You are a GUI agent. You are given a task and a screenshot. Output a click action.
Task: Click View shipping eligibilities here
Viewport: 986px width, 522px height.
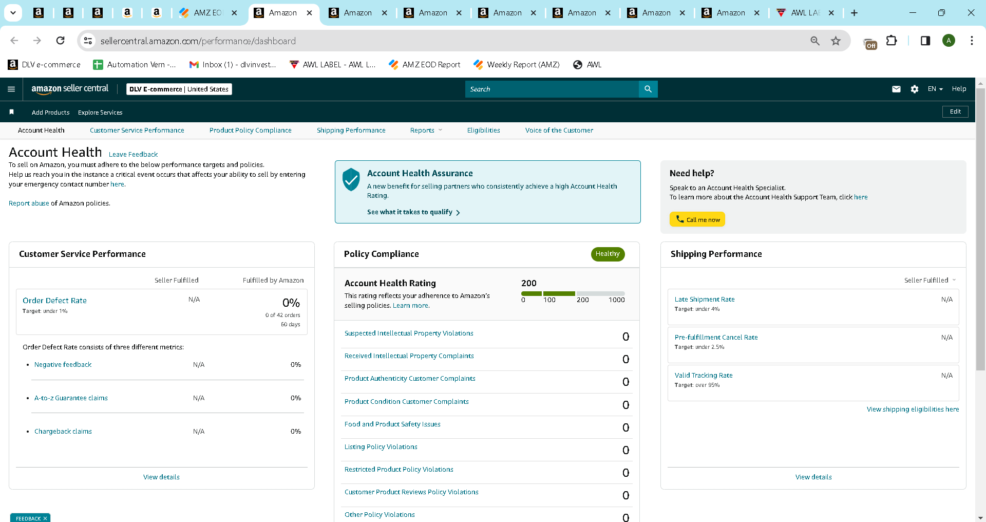913,409
